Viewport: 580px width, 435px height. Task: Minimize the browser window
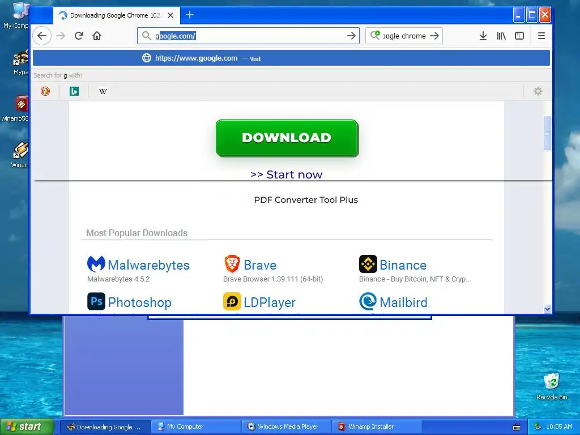519,15
